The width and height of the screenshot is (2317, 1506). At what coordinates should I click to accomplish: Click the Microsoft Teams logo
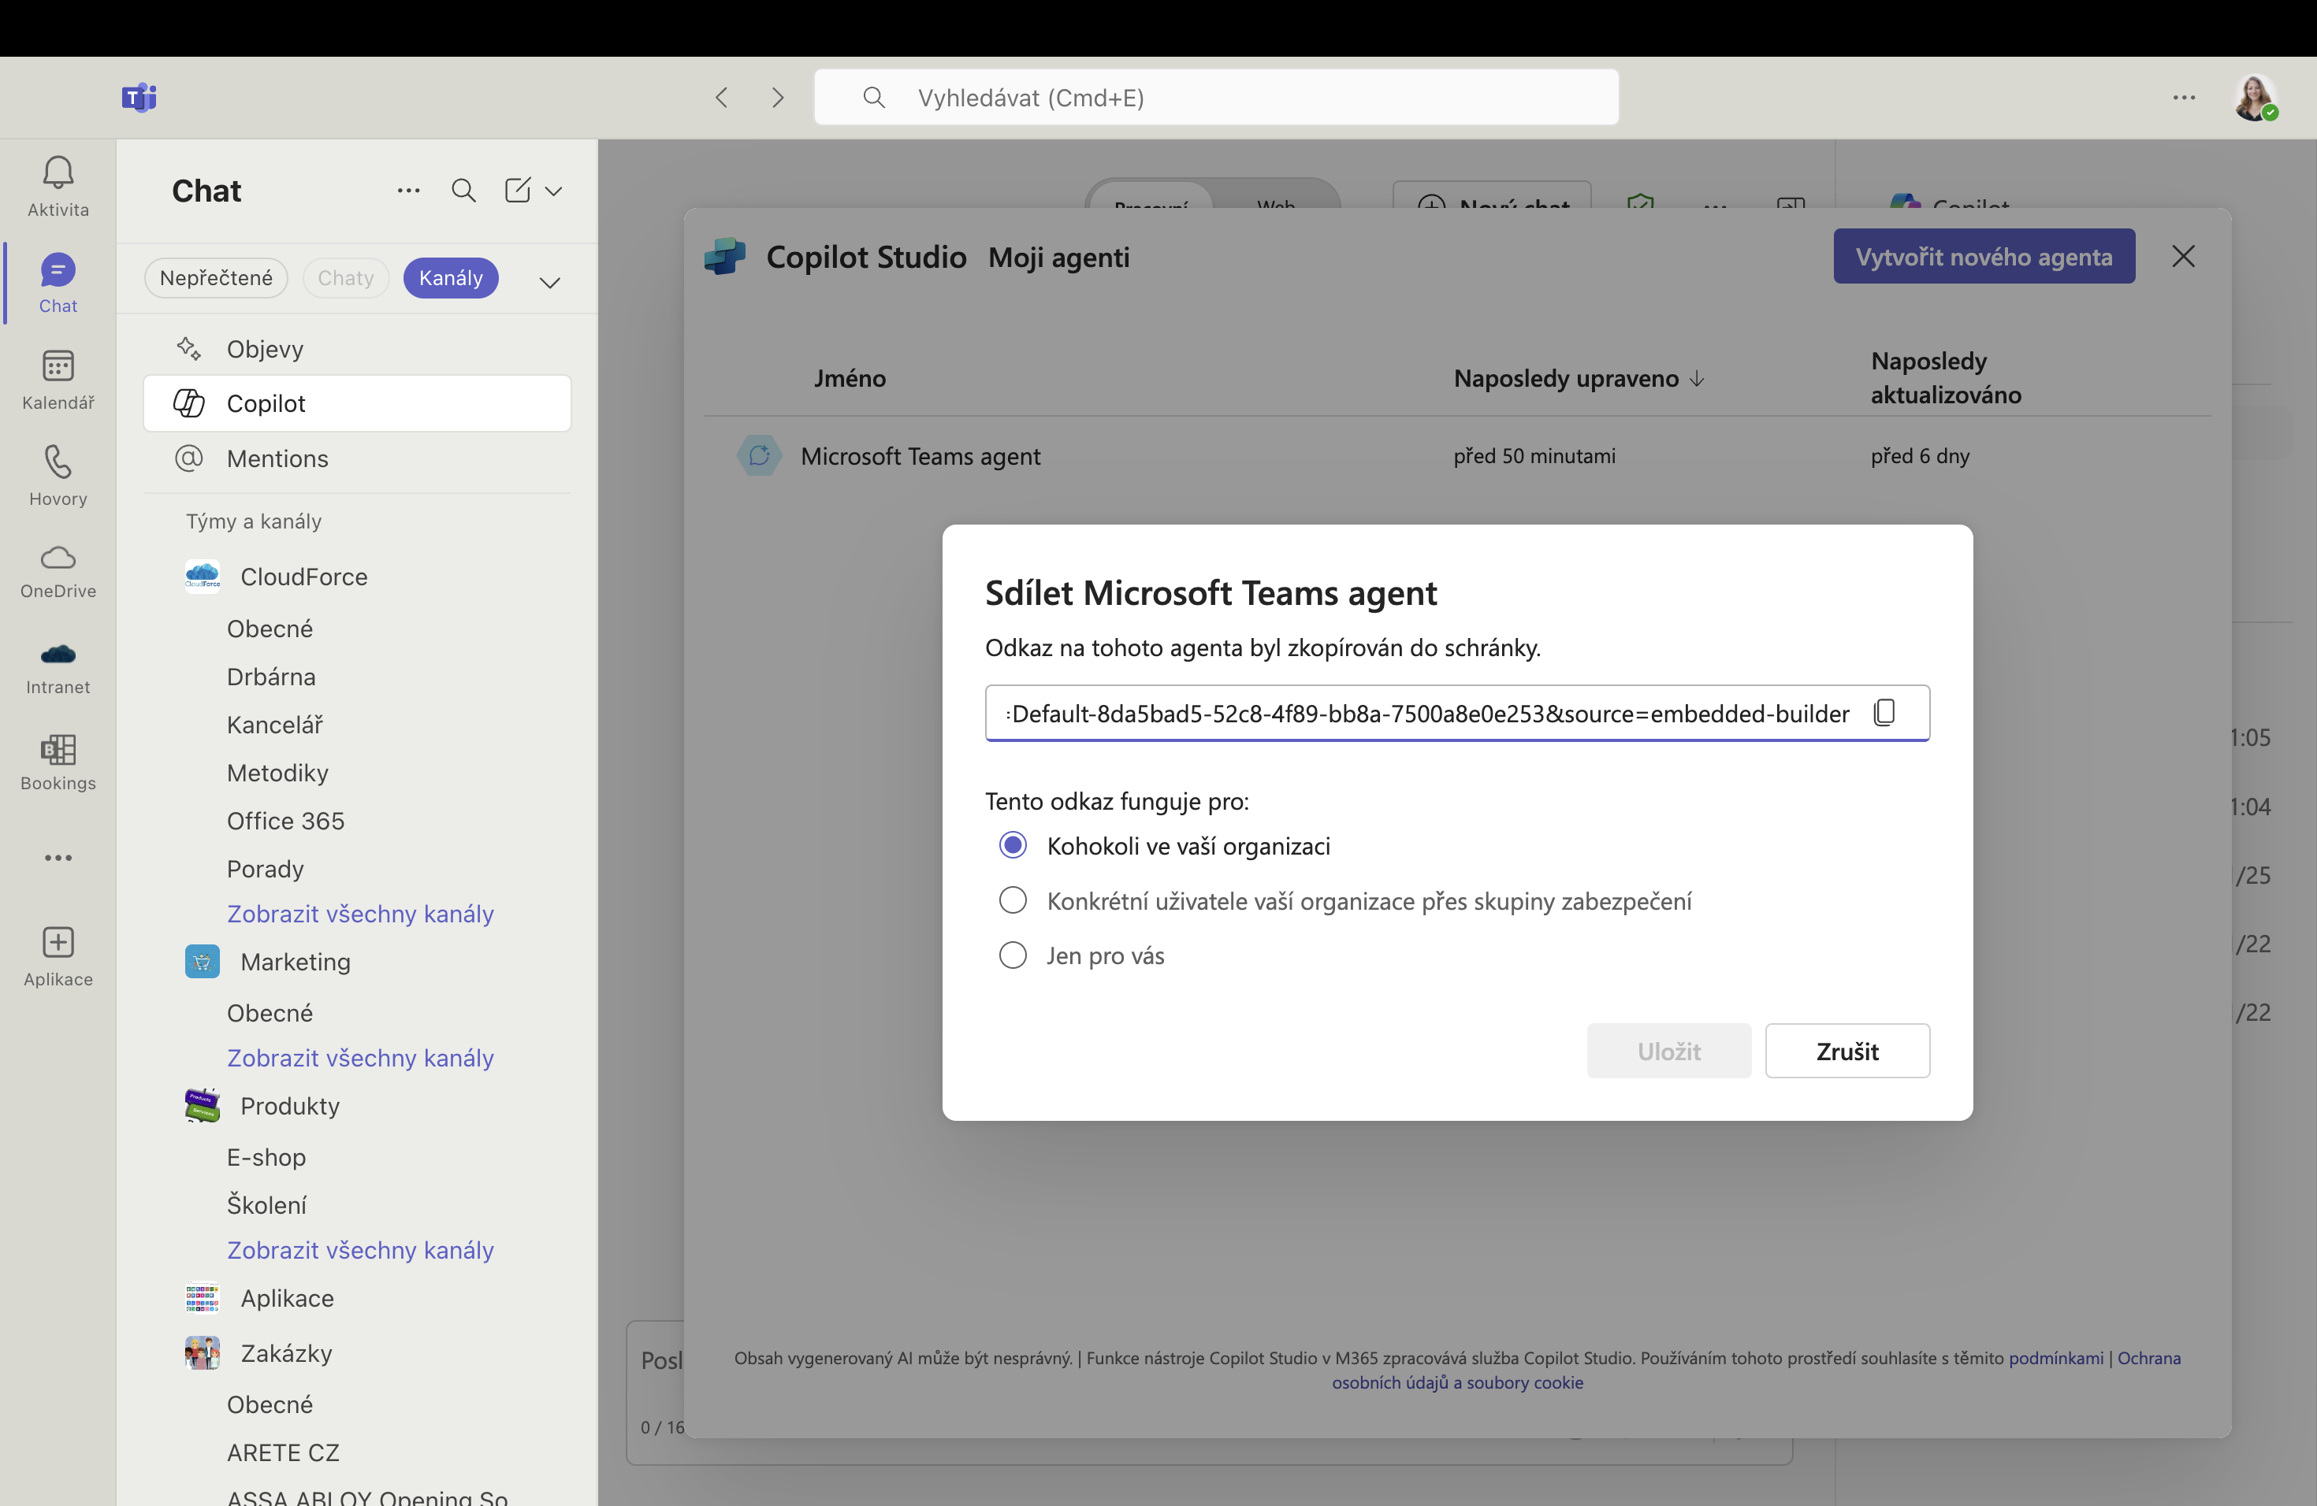[139, 98]
